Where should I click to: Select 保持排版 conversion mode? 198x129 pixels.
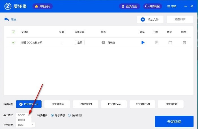[70, 115]
